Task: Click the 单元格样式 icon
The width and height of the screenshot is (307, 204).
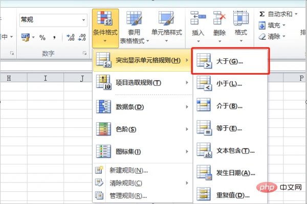Action: tap(166, 18)
